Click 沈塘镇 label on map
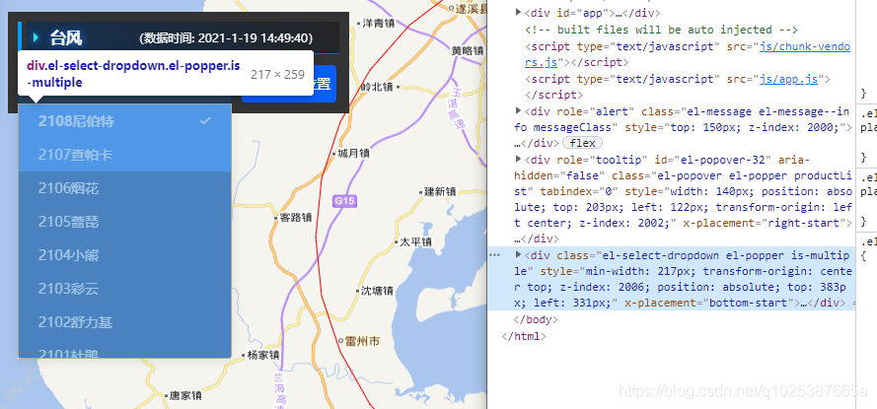877x409 pixels. click(x=375, y=291)
